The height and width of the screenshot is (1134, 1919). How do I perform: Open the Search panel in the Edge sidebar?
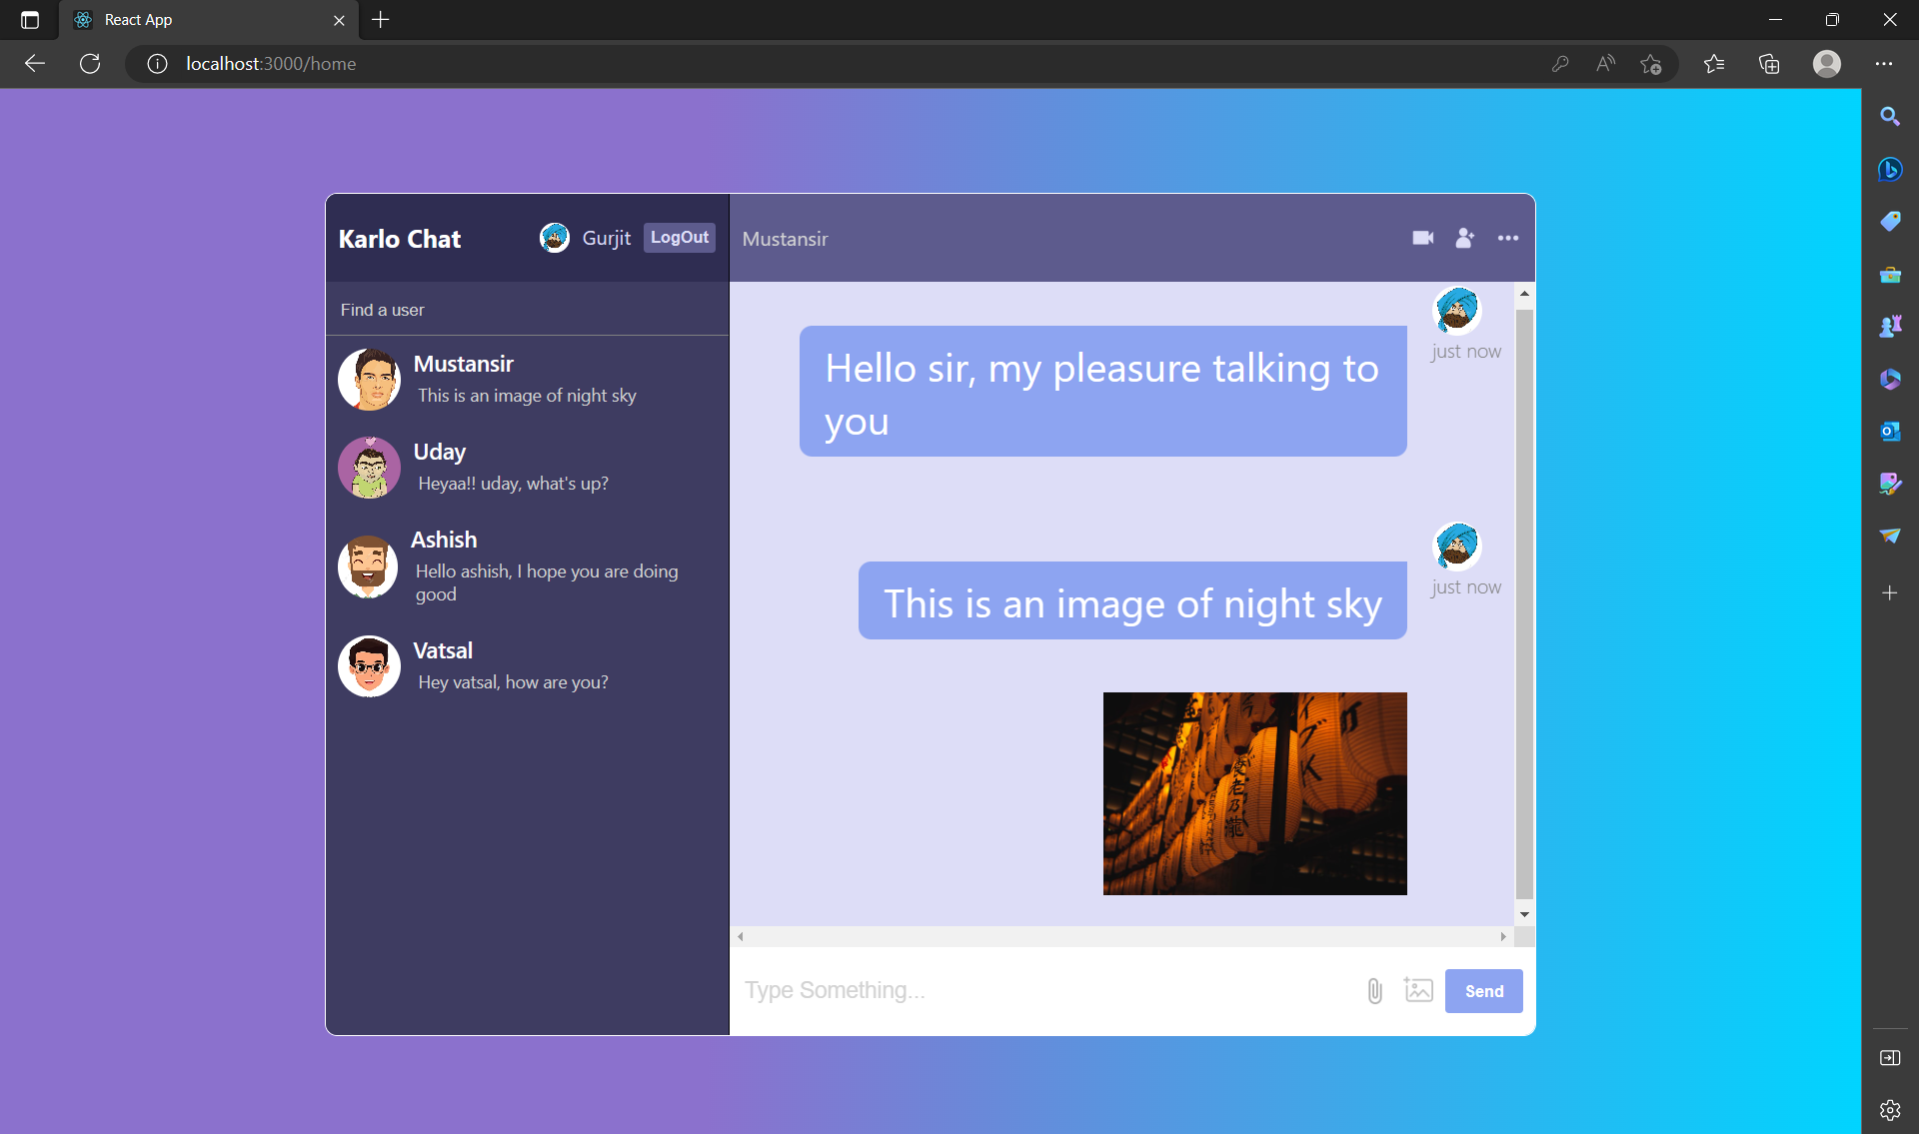[x=1890, y=116]
